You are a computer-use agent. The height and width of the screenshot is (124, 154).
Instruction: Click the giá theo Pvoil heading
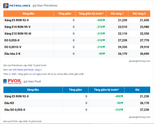[32, 82]
